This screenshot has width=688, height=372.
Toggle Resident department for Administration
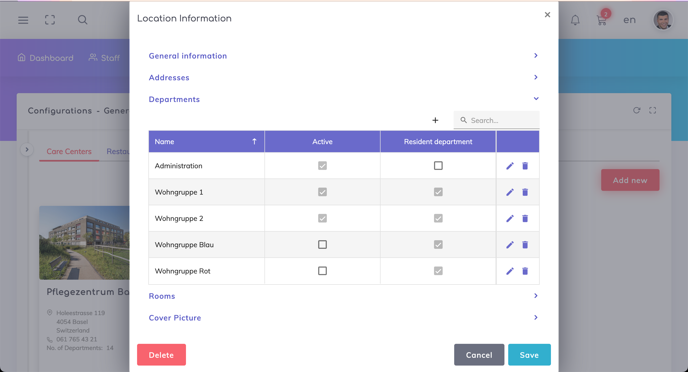438,166
